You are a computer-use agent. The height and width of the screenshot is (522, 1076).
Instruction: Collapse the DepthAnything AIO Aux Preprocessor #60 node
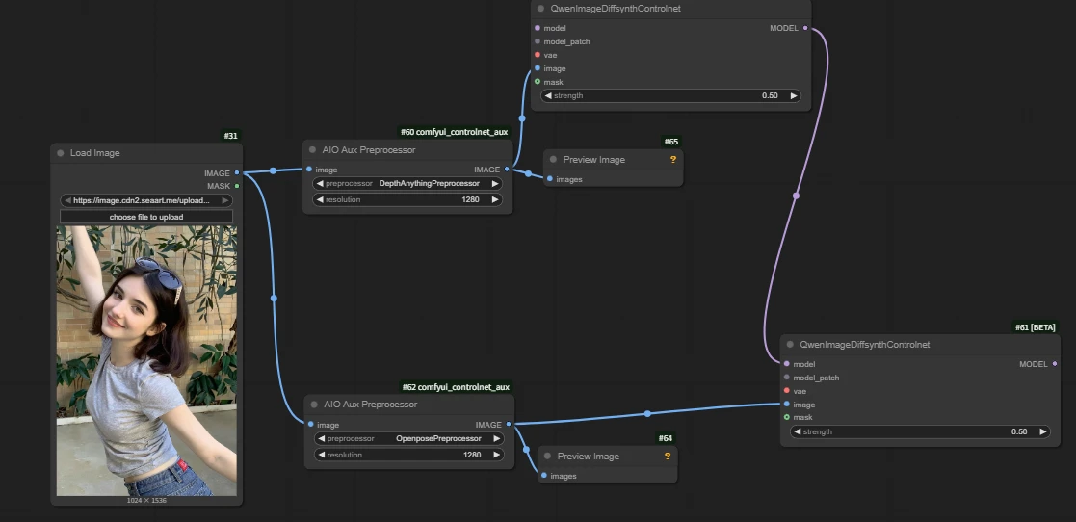(313, 150)
